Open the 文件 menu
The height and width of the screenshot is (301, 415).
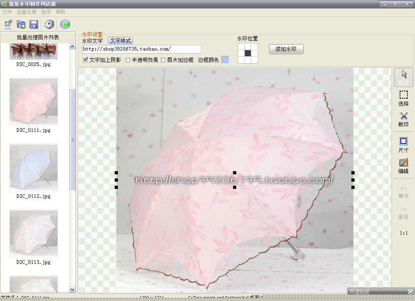(x=7, y=12)
